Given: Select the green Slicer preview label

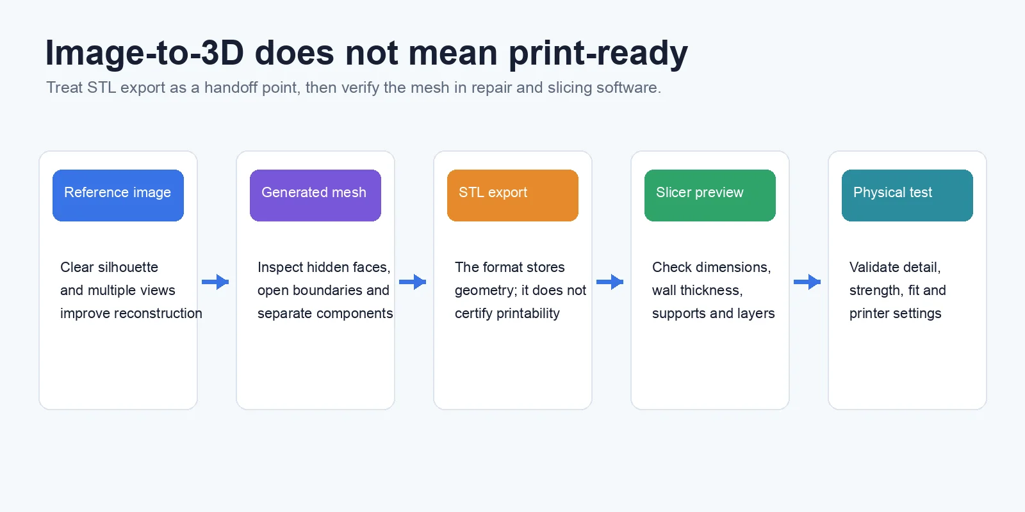Looking at the screenshot, I should (710, 195).
